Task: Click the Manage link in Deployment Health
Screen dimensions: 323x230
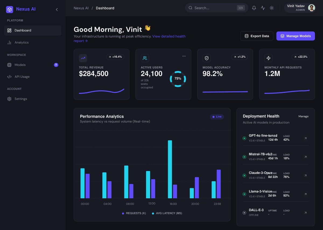Action: pyautogui.click(x=303, y=116)
